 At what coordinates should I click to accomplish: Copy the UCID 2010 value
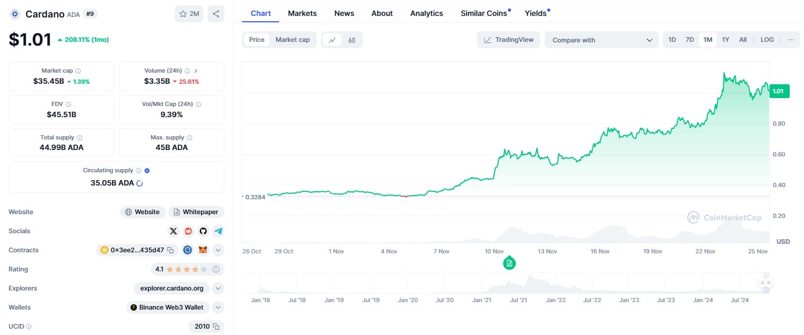pyautogui.click(x=216, y=327)
